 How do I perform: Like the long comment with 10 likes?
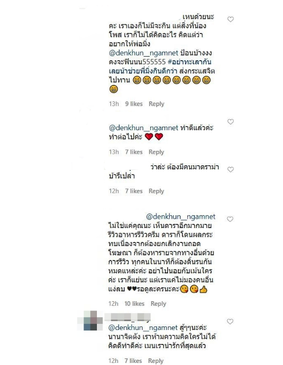tap(230, 219)
